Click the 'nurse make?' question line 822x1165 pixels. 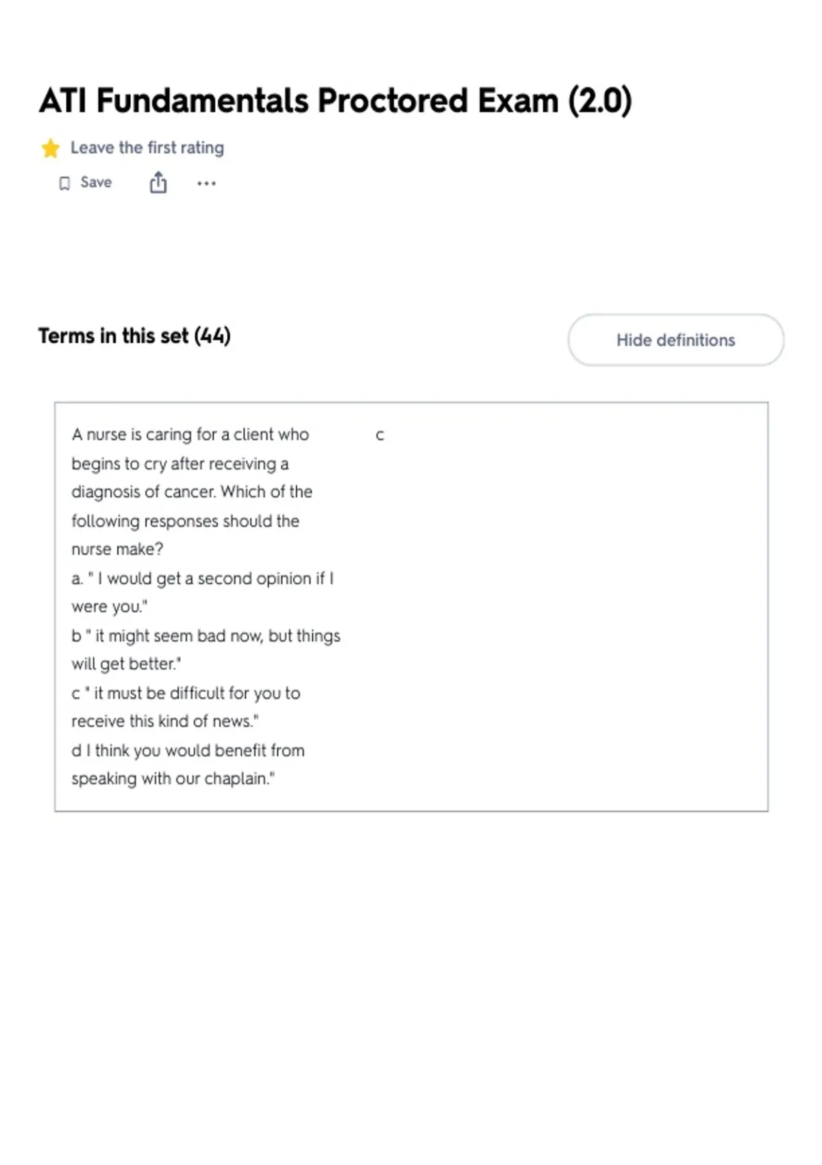[x=117, y=549]
